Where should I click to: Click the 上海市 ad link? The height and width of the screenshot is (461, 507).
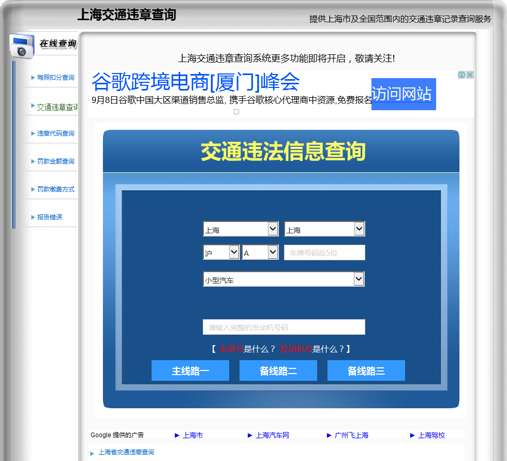[192, 435]
